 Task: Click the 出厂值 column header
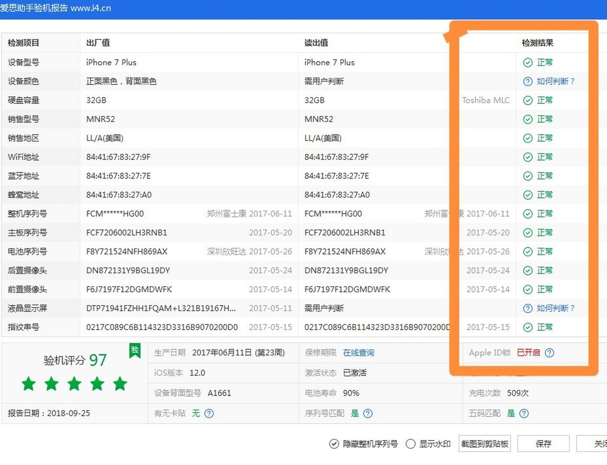click(98, 43)
